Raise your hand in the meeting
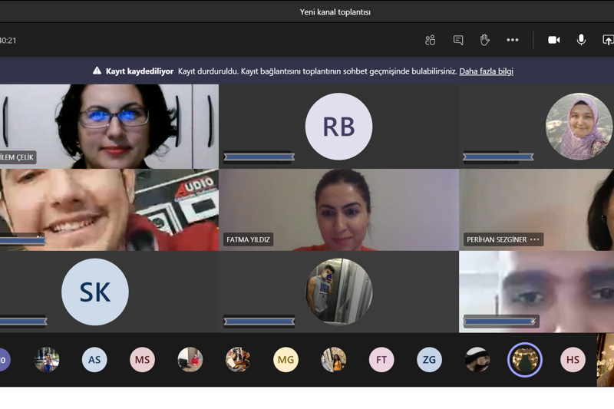This screenshot has height=409, width=614. pyautogui.click(x=485, y=40)
